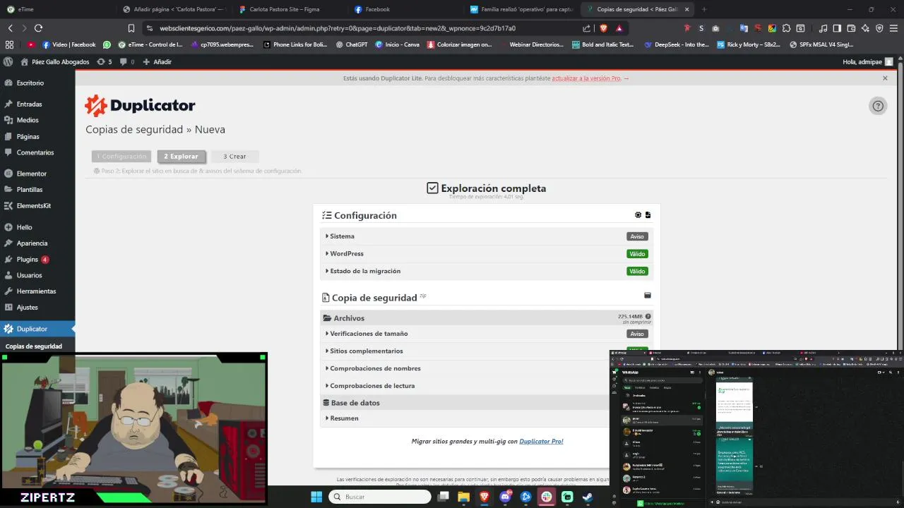
Task: Open Entradas in WordPress sidebar
Action: 37,104
